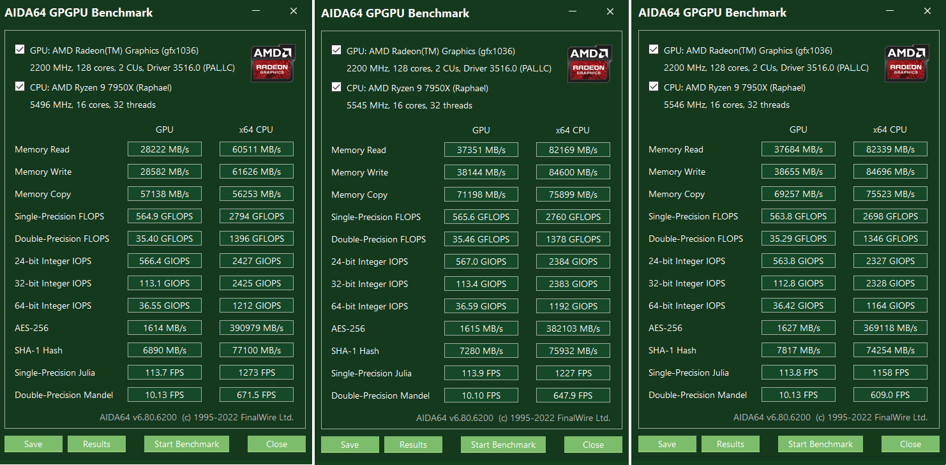
Task: Select GPU Memory Read 37684 MB/s value
Action: pyautogui.click(x=799, y=149)
